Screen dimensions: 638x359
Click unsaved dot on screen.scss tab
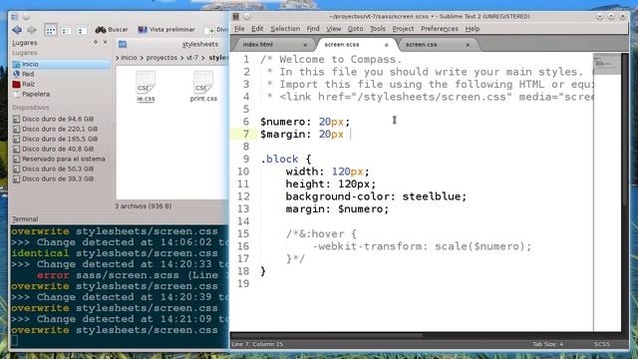coord(386,45)
